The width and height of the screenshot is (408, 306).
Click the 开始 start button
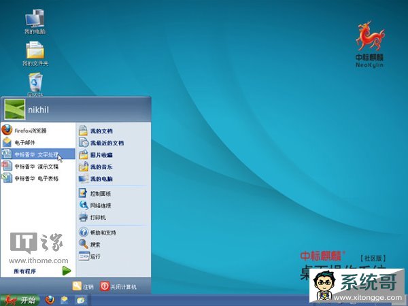coord(20,300)
